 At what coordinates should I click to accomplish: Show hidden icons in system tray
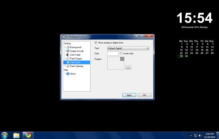[191, 136]
